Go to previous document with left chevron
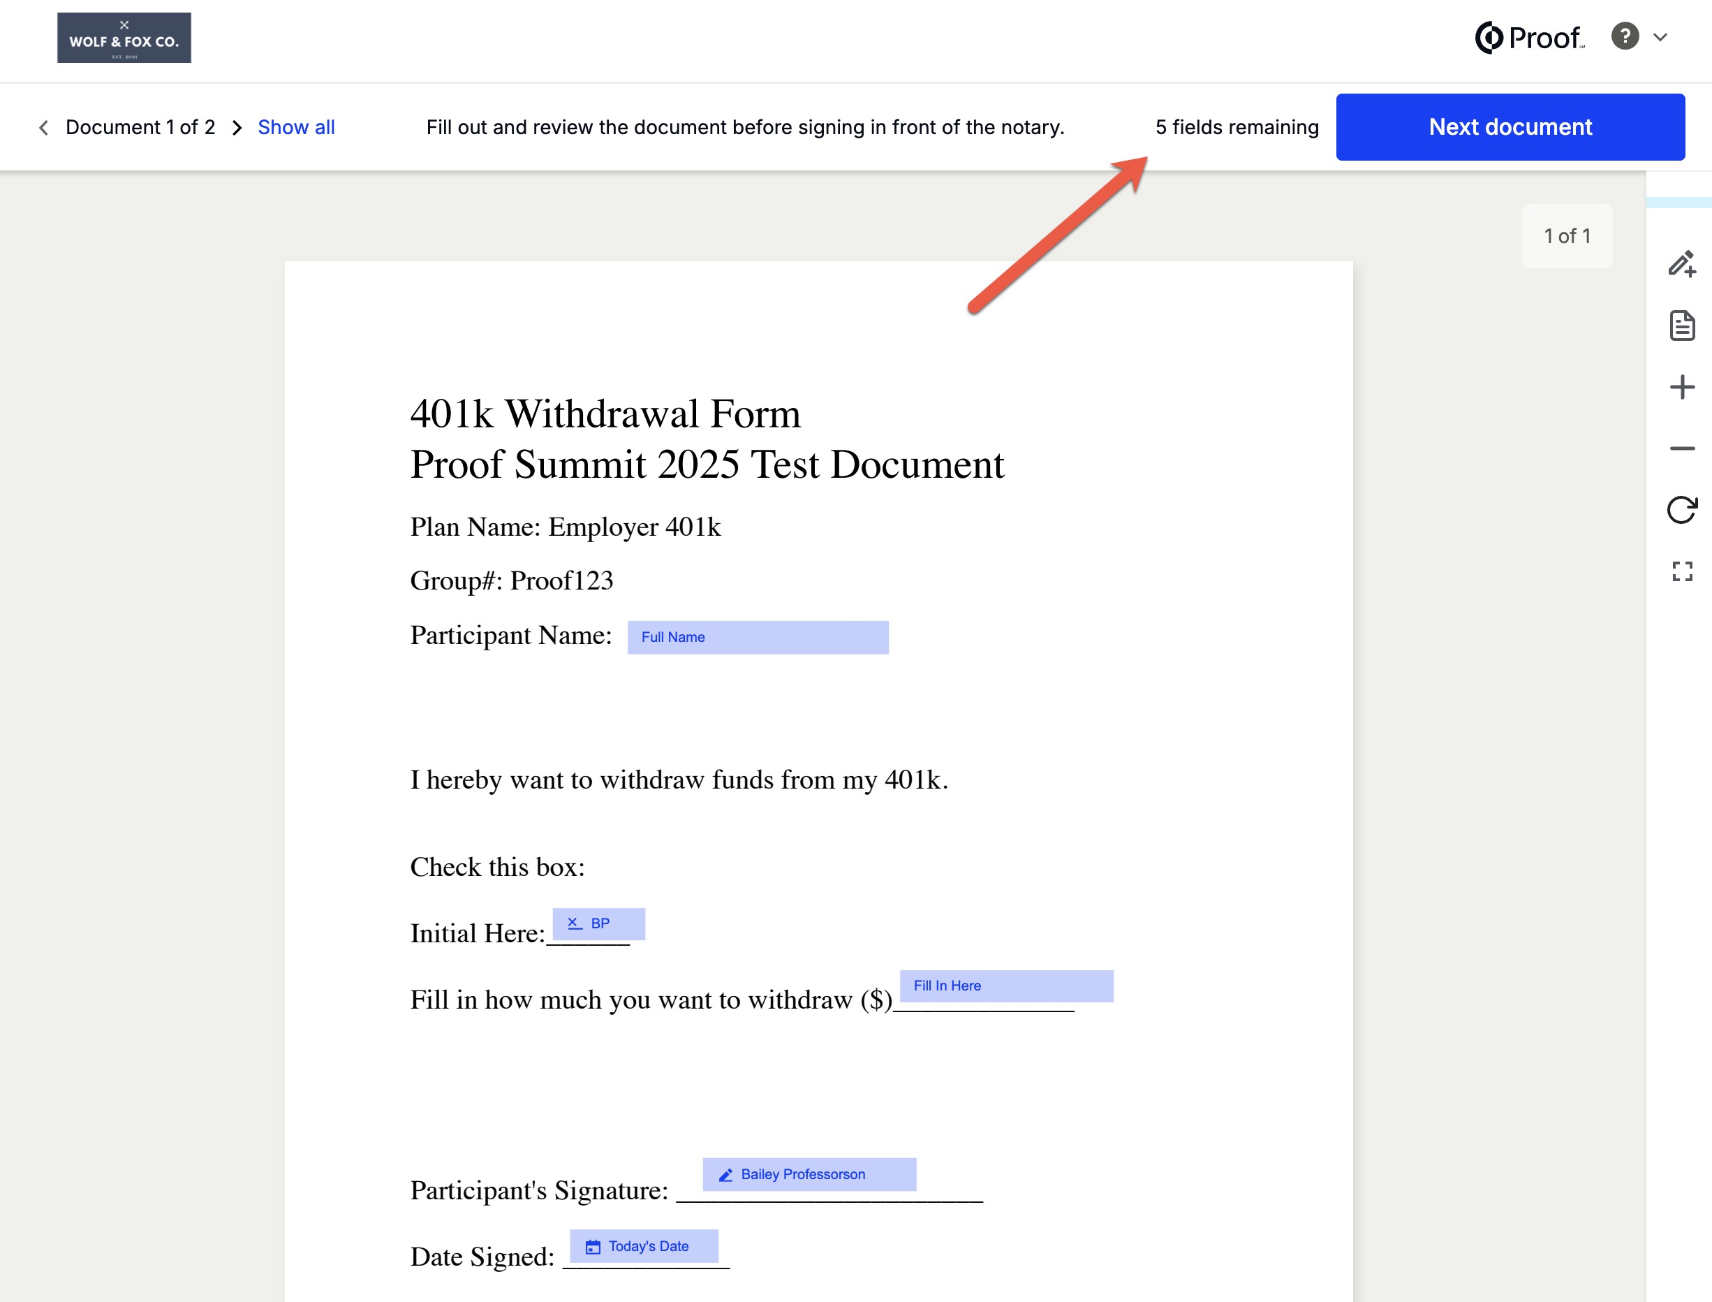This screenshot has width=1712, height=1302. point(43,127)
